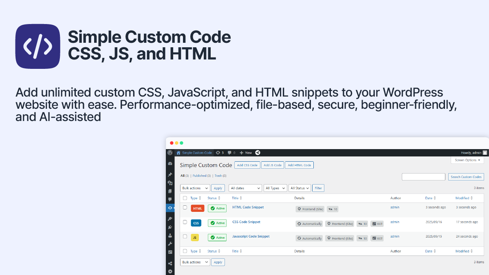Open the Posts pin icon in the sidebar
This screenshot has height=275, width=489.
click(x=170, y=175)
